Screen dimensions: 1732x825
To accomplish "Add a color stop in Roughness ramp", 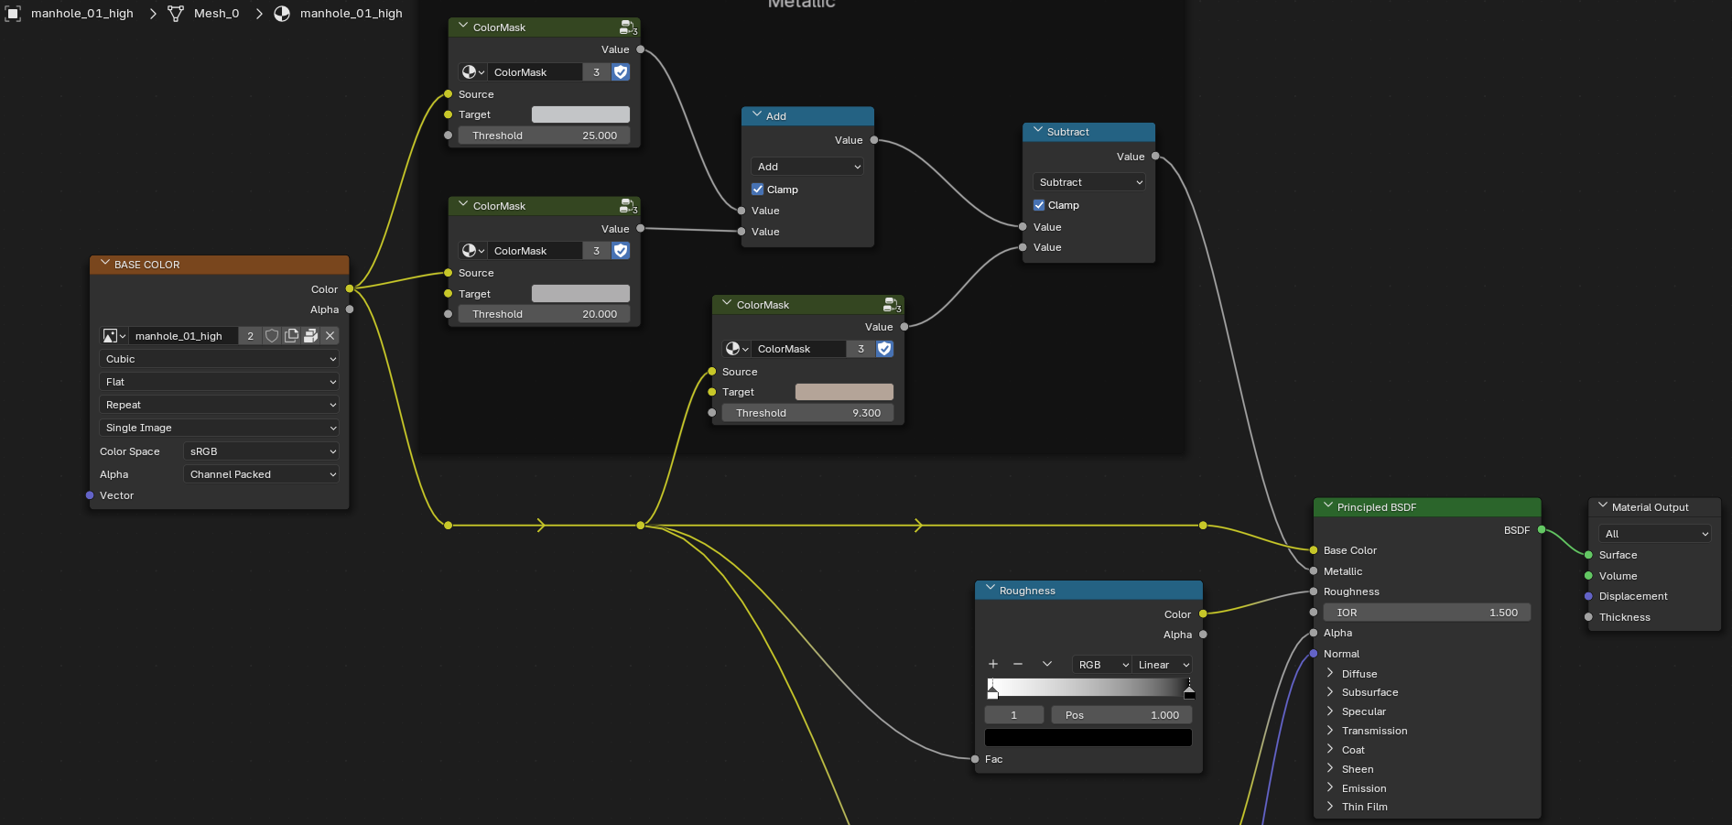I will pos(993,664).
